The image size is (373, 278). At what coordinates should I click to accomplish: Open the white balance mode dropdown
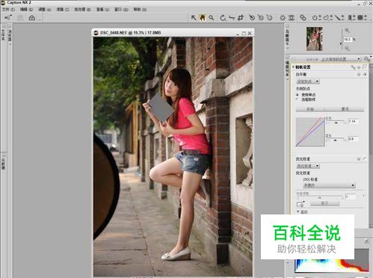pyautogui.click(x=308, y=81)
